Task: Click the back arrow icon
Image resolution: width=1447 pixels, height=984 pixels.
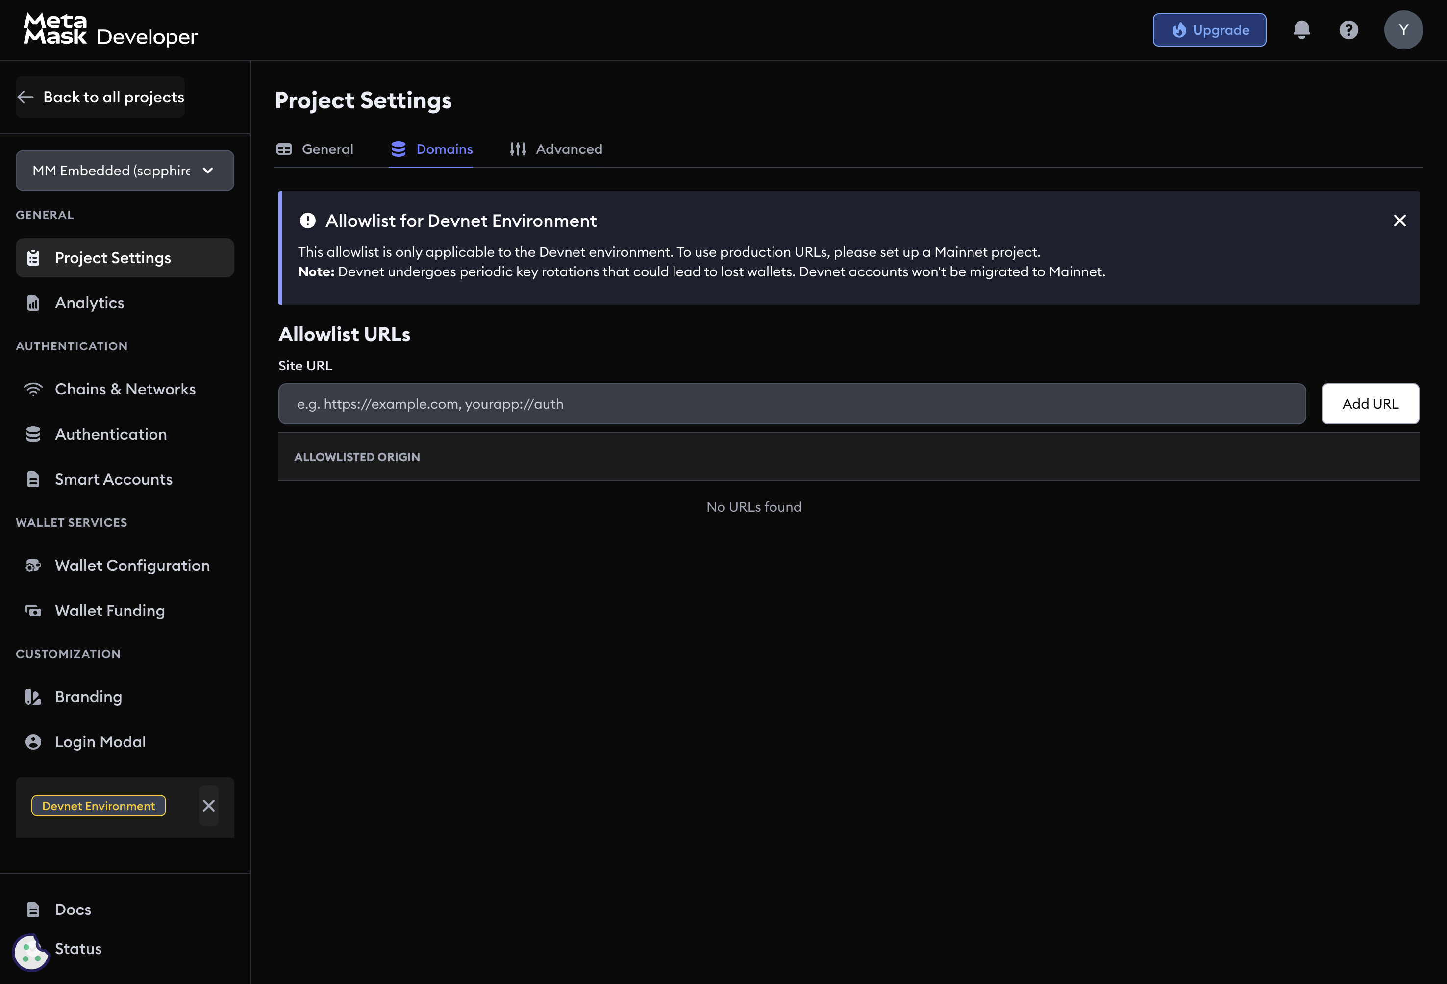Action: click(x=25, y=97)
